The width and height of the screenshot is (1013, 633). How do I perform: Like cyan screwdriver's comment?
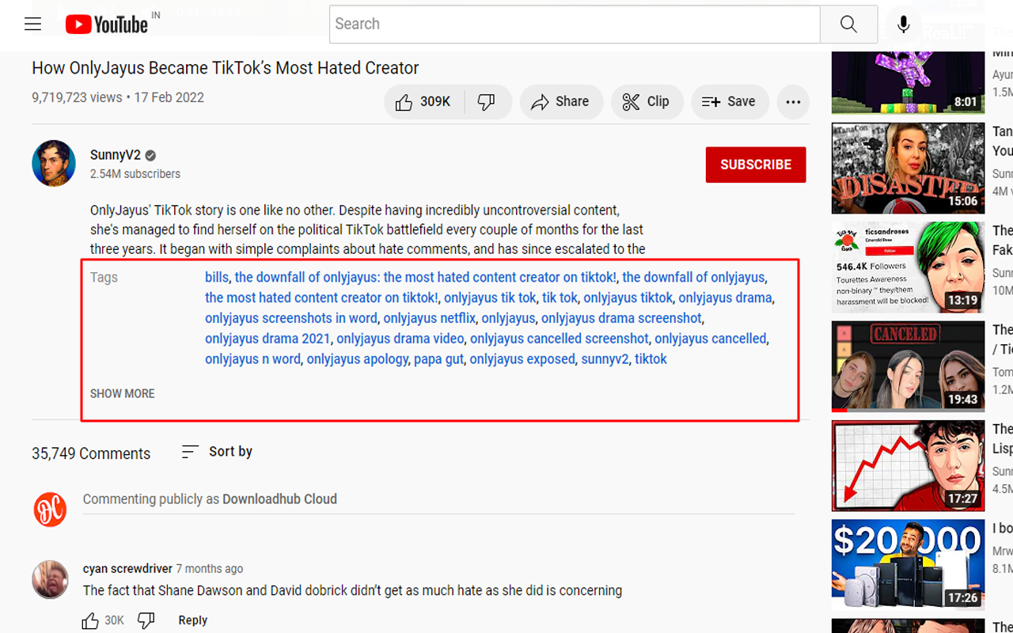pos(90,620)
